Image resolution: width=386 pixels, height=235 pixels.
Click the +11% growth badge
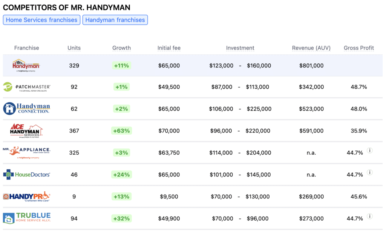(121, 66)
